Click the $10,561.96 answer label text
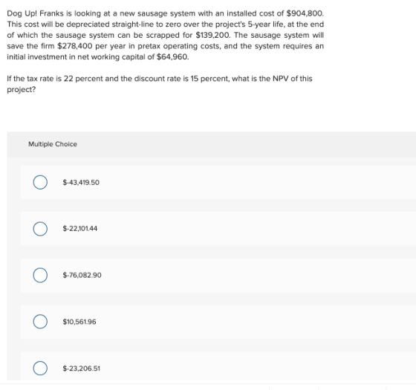This screenshot has height=390, width=416. click(x=79, y=322)
